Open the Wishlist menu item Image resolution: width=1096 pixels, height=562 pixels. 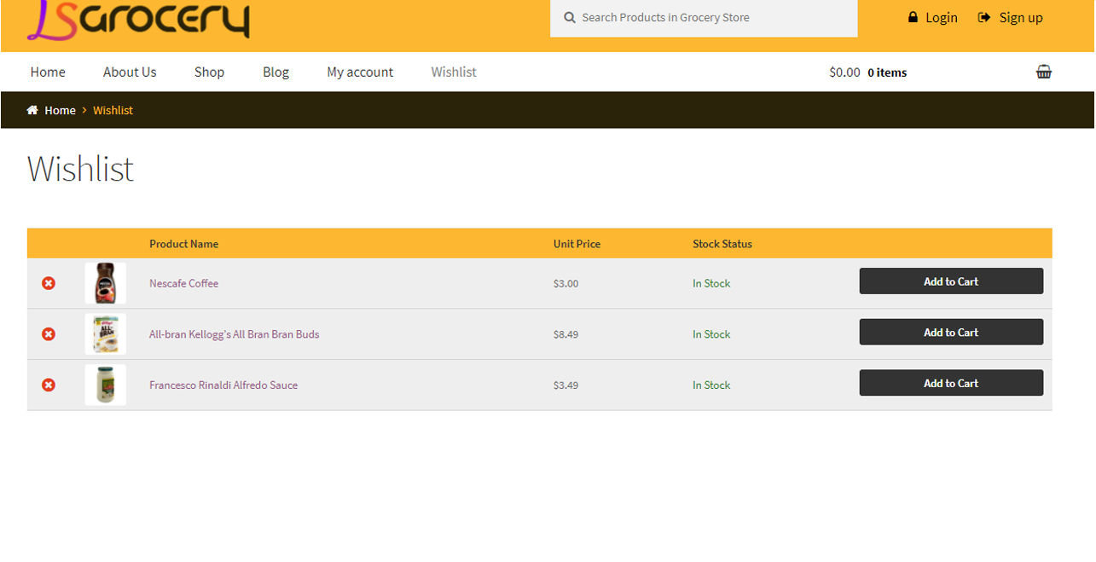(454, 72)
